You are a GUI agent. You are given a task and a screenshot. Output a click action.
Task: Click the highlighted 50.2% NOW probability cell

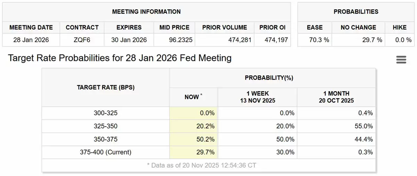[x=194, y=139]
